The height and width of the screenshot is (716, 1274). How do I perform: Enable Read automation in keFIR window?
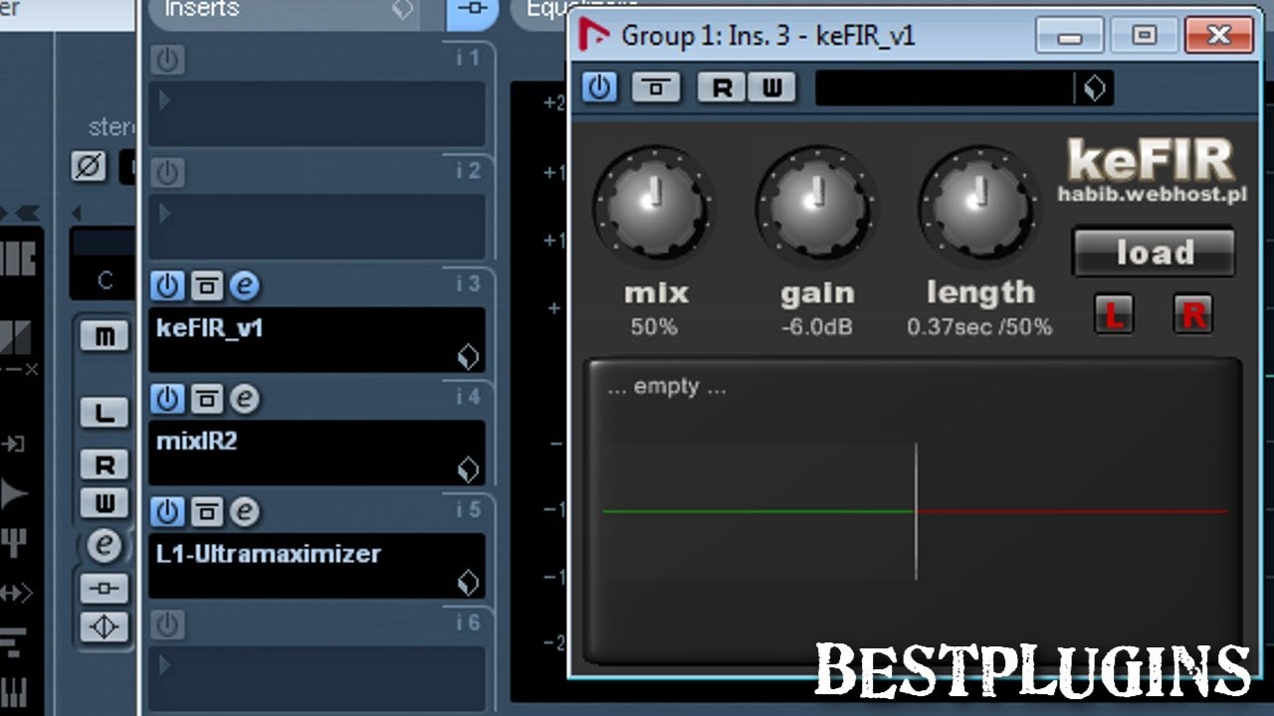pos(722,88)
